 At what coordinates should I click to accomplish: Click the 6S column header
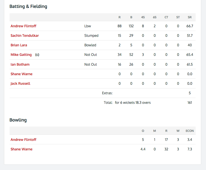coord(155,17)
